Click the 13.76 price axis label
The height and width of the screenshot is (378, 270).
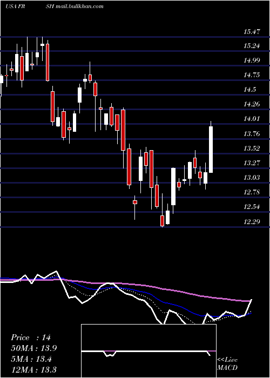click(252, 133)
